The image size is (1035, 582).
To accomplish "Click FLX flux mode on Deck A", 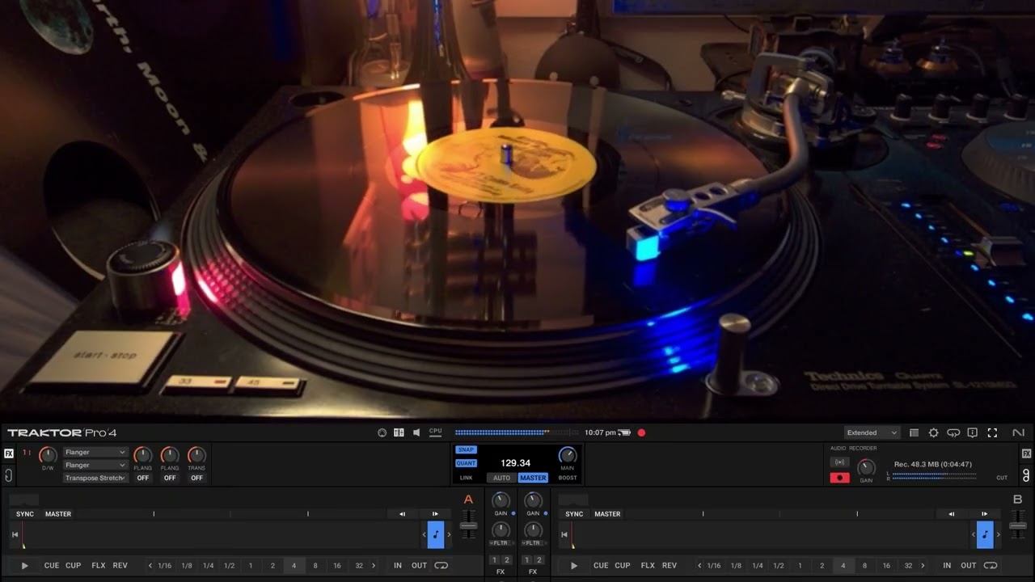I will tap(99, 566).
